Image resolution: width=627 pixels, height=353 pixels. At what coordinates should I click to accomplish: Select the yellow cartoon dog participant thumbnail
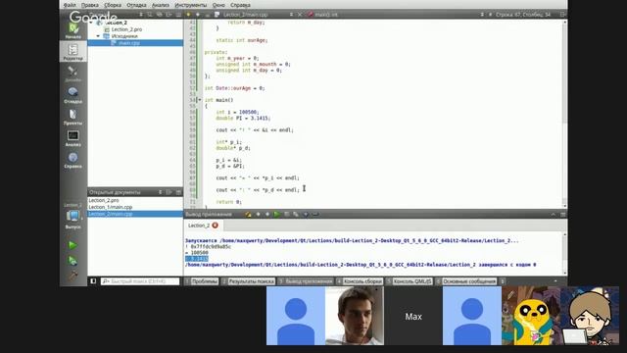[531, 316]
